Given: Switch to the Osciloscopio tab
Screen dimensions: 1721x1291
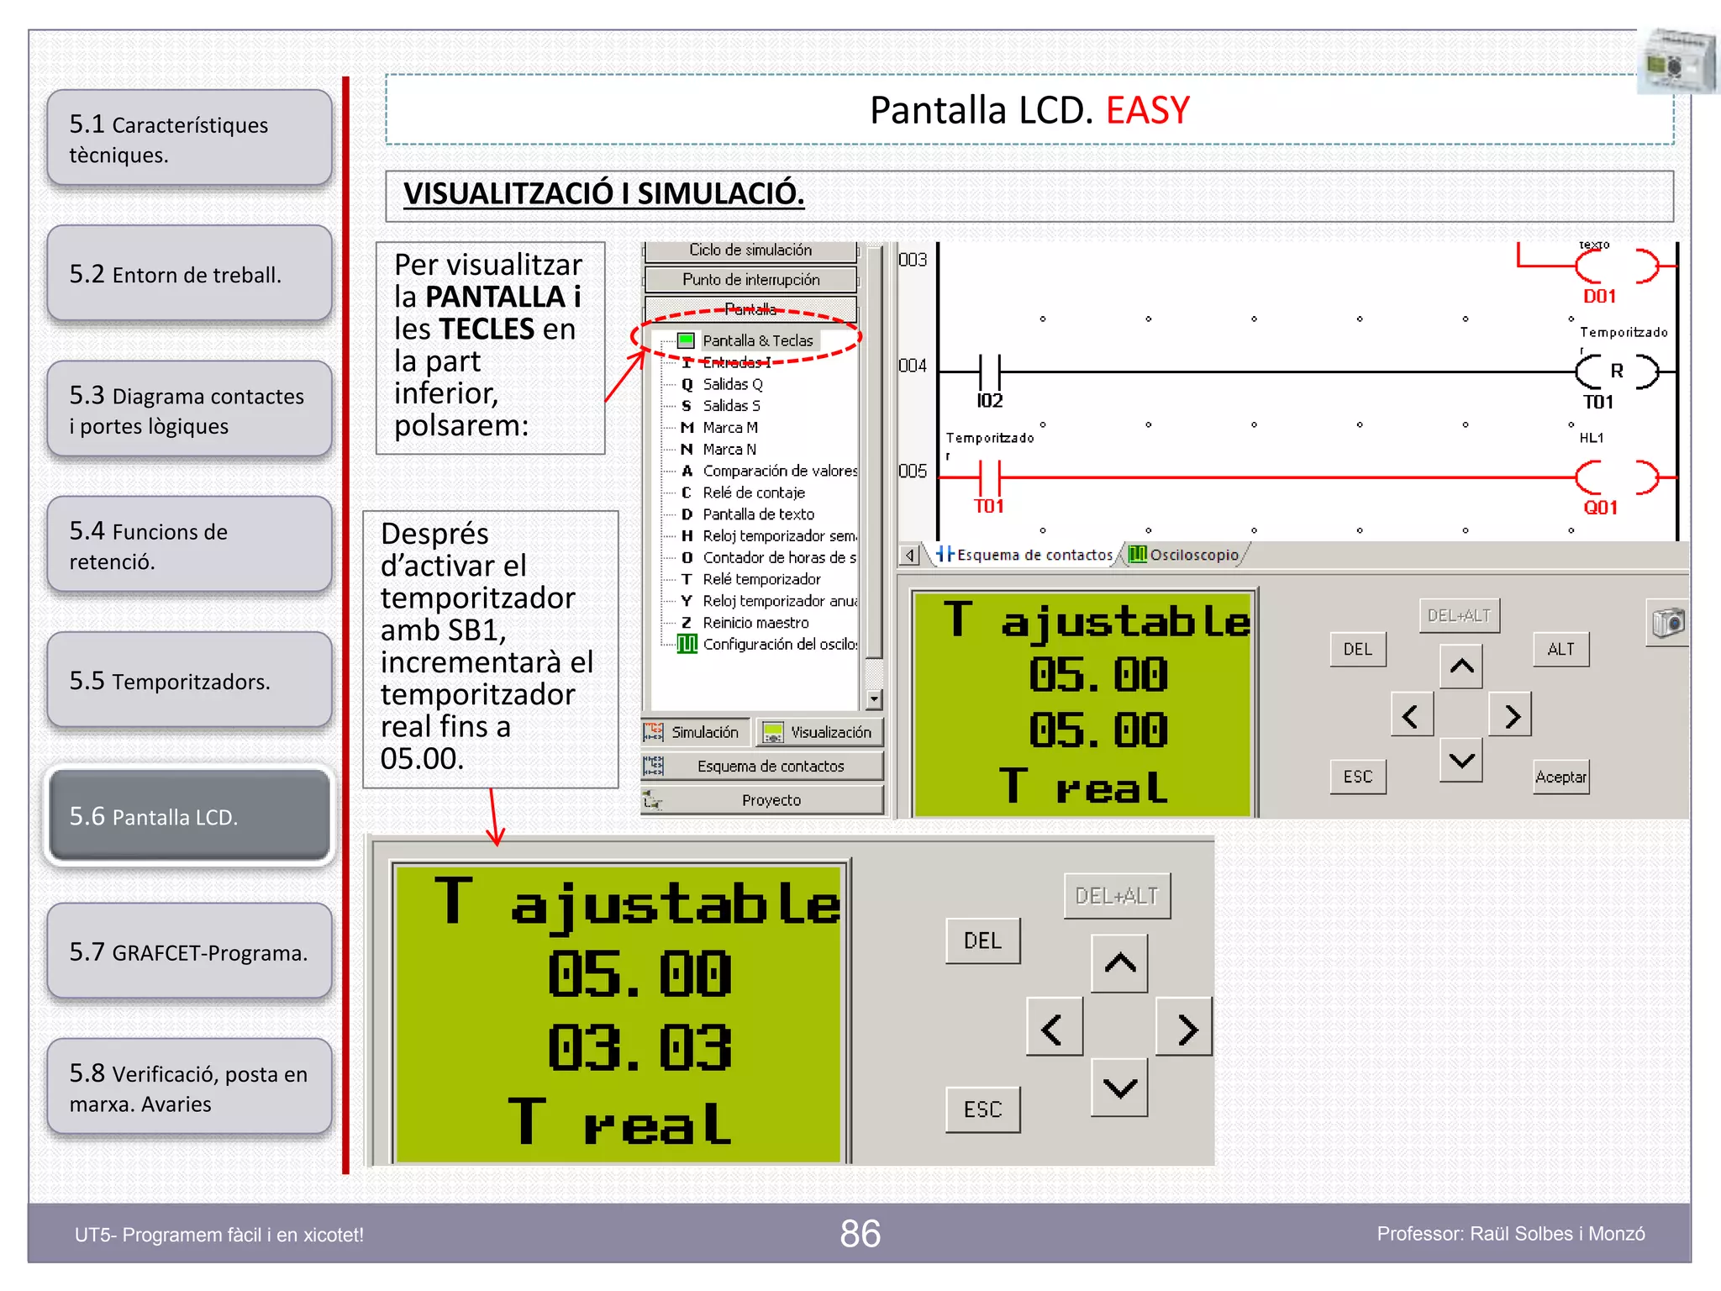Looking at the screenshot, I should 1185,555.
